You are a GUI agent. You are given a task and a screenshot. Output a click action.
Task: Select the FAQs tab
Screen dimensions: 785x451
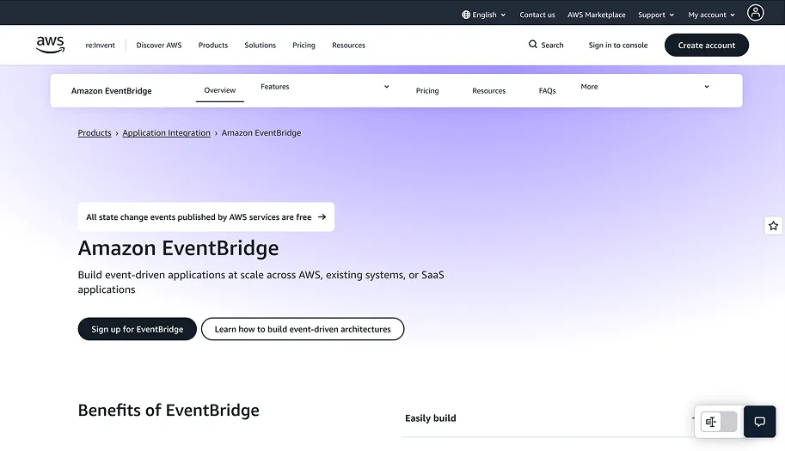[x=547, y=90]
